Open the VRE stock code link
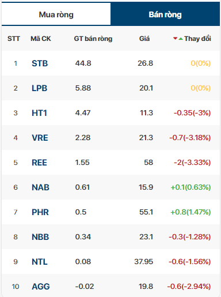Image resolution: width=221 pixels, height=297 pixels. [x=40, y=138]
